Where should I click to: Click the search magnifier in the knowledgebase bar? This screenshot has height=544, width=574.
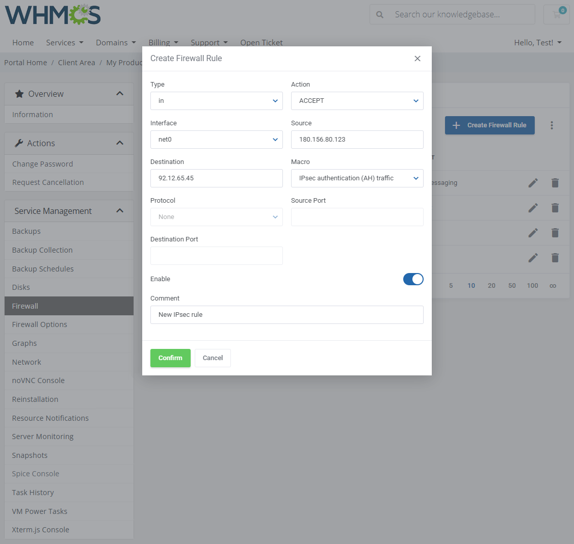point(380,14)
